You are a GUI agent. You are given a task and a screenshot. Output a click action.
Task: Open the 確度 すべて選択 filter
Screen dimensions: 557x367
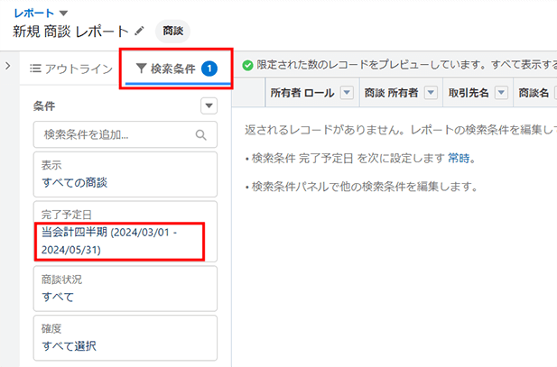click(125, 338)
